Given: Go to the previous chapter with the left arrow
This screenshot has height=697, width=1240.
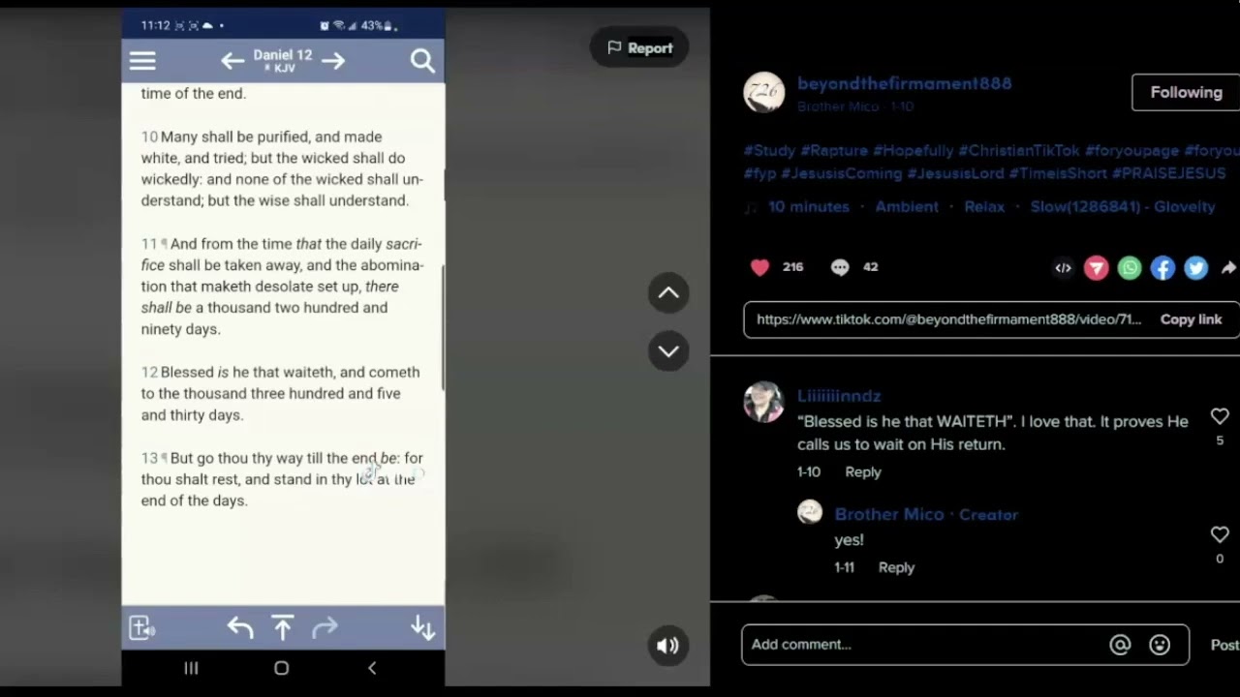Looking at the screenshot, I should [232, 61].
